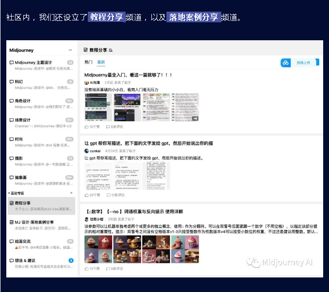
Task: Click the blue cloud upload icon
Action: click(x=285, y=63)
